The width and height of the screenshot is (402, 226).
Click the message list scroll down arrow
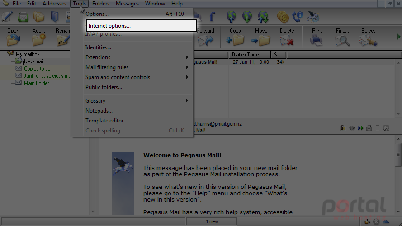[398, 113]
